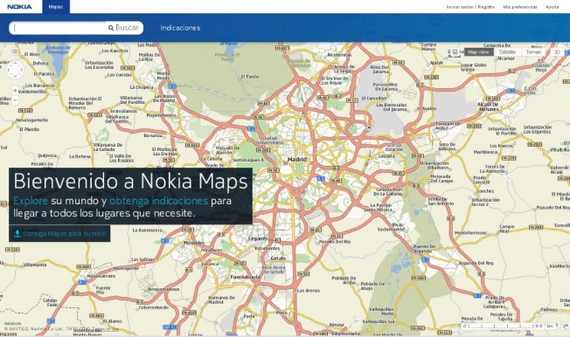Viewport: 570px width, 337px height.
Task: Click the download icon for mobile maps
Action: coord(17,233)
